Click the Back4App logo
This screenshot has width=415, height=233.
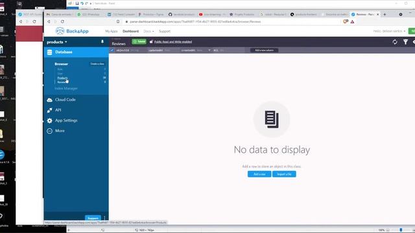[x=72, y=31]
